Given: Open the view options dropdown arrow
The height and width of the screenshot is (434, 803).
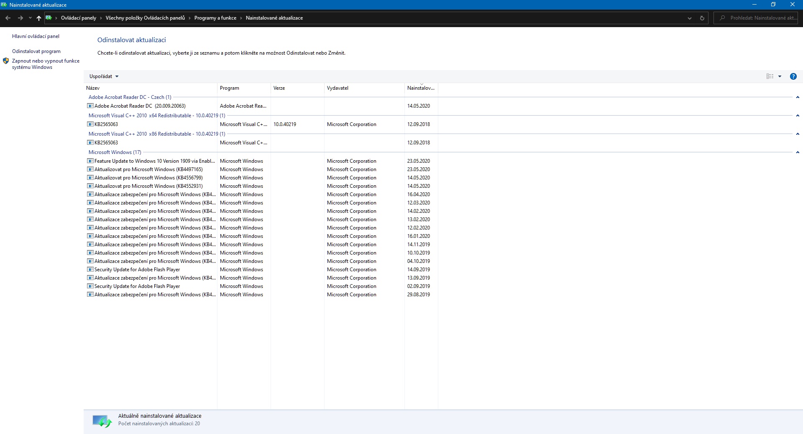Looking at the screenshot, I should (780, 76).
